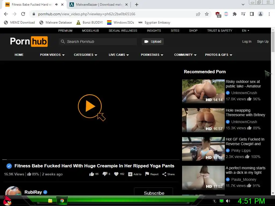Screen dimensions: 275x206
Task: Bookmark this tab with the star icon
Action: click(x=207, y=14)
